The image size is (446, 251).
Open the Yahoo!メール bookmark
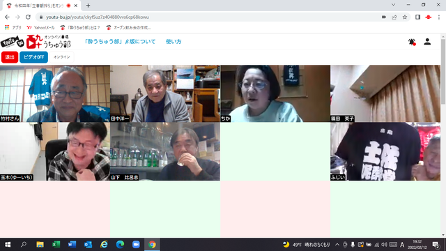coord(40,28)
